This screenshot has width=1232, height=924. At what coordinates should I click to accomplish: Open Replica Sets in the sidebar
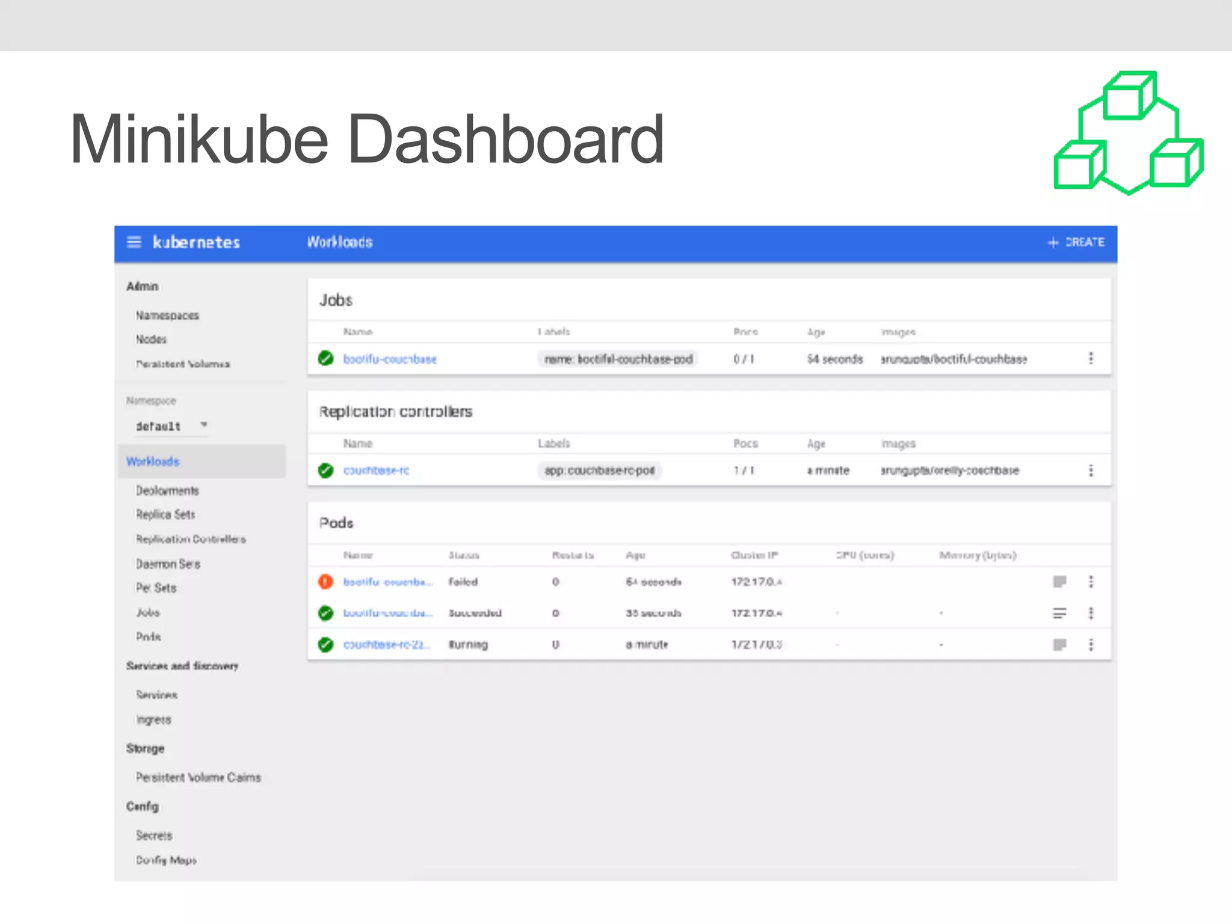click(165, 514)
